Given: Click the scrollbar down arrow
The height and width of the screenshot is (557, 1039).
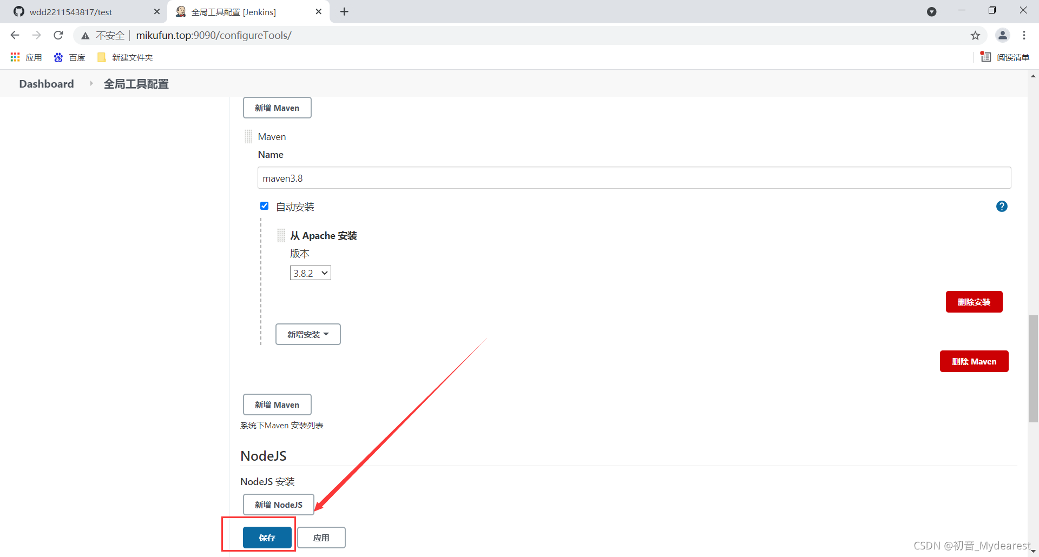Looking at the screenshot, I should point(1033,552).
